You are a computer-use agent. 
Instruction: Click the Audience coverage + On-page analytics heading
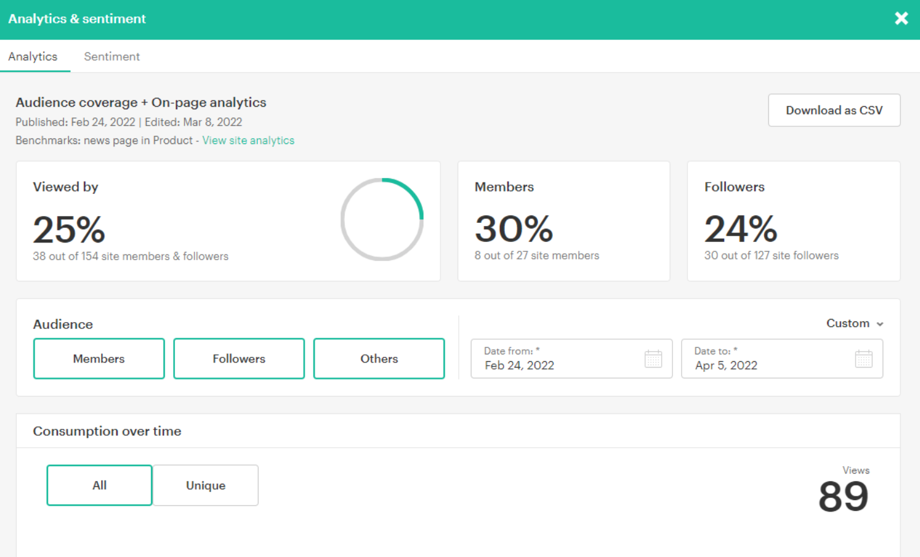141,102
